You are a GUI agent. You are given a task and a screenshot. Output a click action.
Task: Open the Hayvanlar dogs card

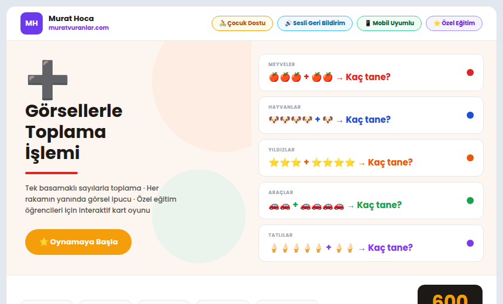click(x=371, y=115)
